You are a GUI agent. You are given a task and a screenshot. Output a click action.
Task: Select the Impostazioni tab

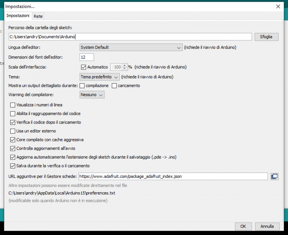point(18,16)
